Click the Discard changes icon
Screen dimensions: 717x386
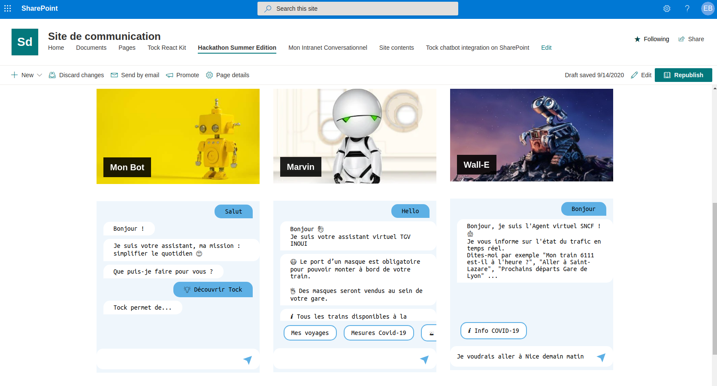[x=52, y=75]
